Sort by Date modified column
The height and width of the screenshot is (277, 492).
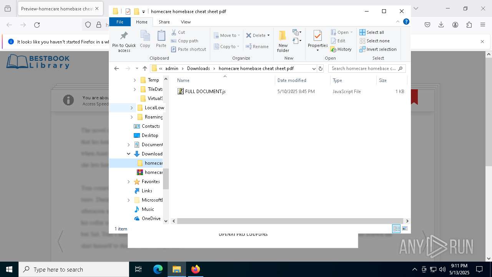[x=303, y=80]
